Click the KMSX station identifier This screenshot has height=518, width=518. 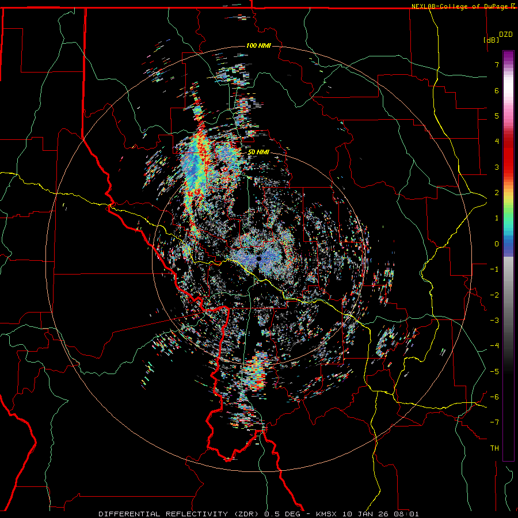point(326,514)
